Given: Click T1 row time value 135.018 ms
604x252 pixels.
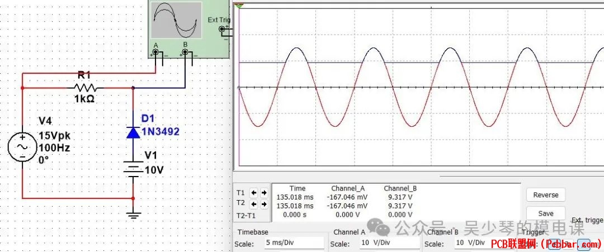Looking at the screenshot, I should (295, 197).
